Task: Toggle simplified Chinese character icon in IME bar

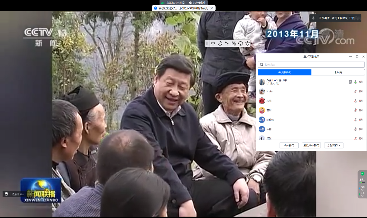Action: pyautogui.click(x=234, y=43)
